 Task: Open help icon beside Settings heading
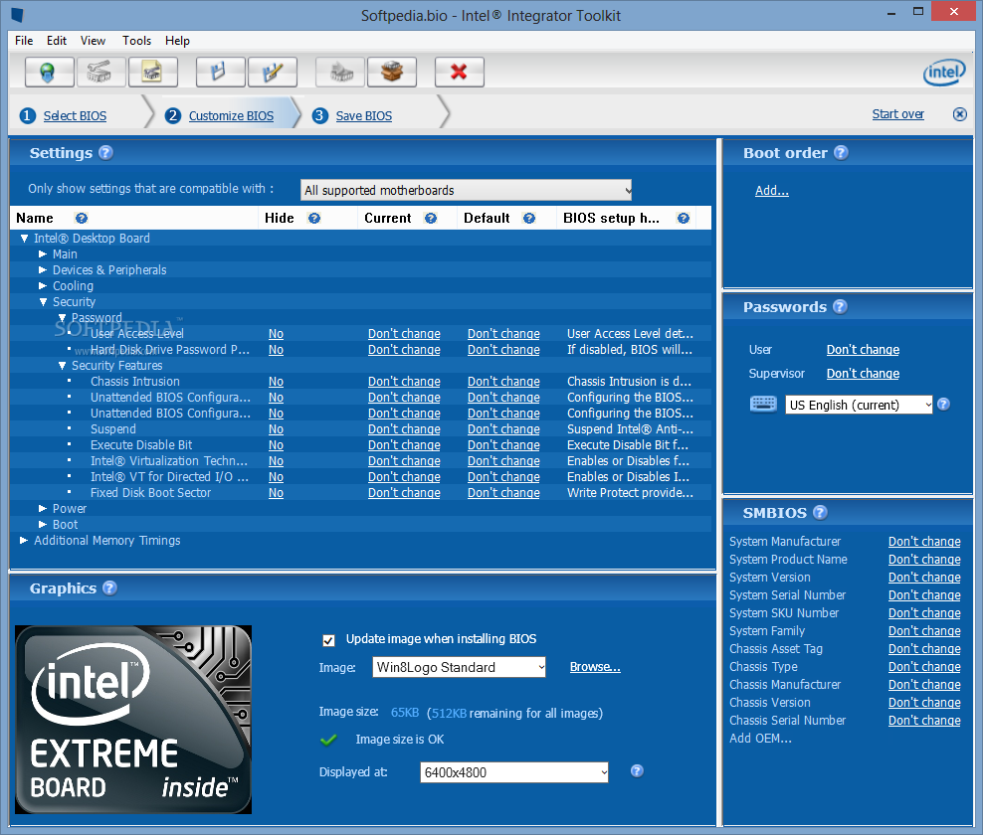105,152
